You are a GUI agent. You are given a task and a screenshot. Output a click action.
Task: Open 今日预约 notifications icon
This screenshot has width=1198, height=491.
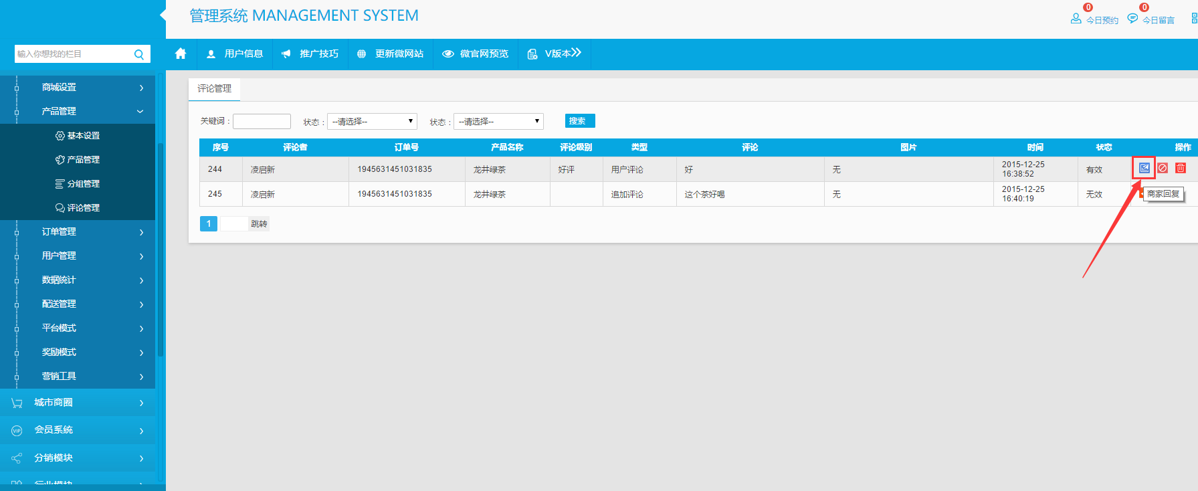point(1076,19)
